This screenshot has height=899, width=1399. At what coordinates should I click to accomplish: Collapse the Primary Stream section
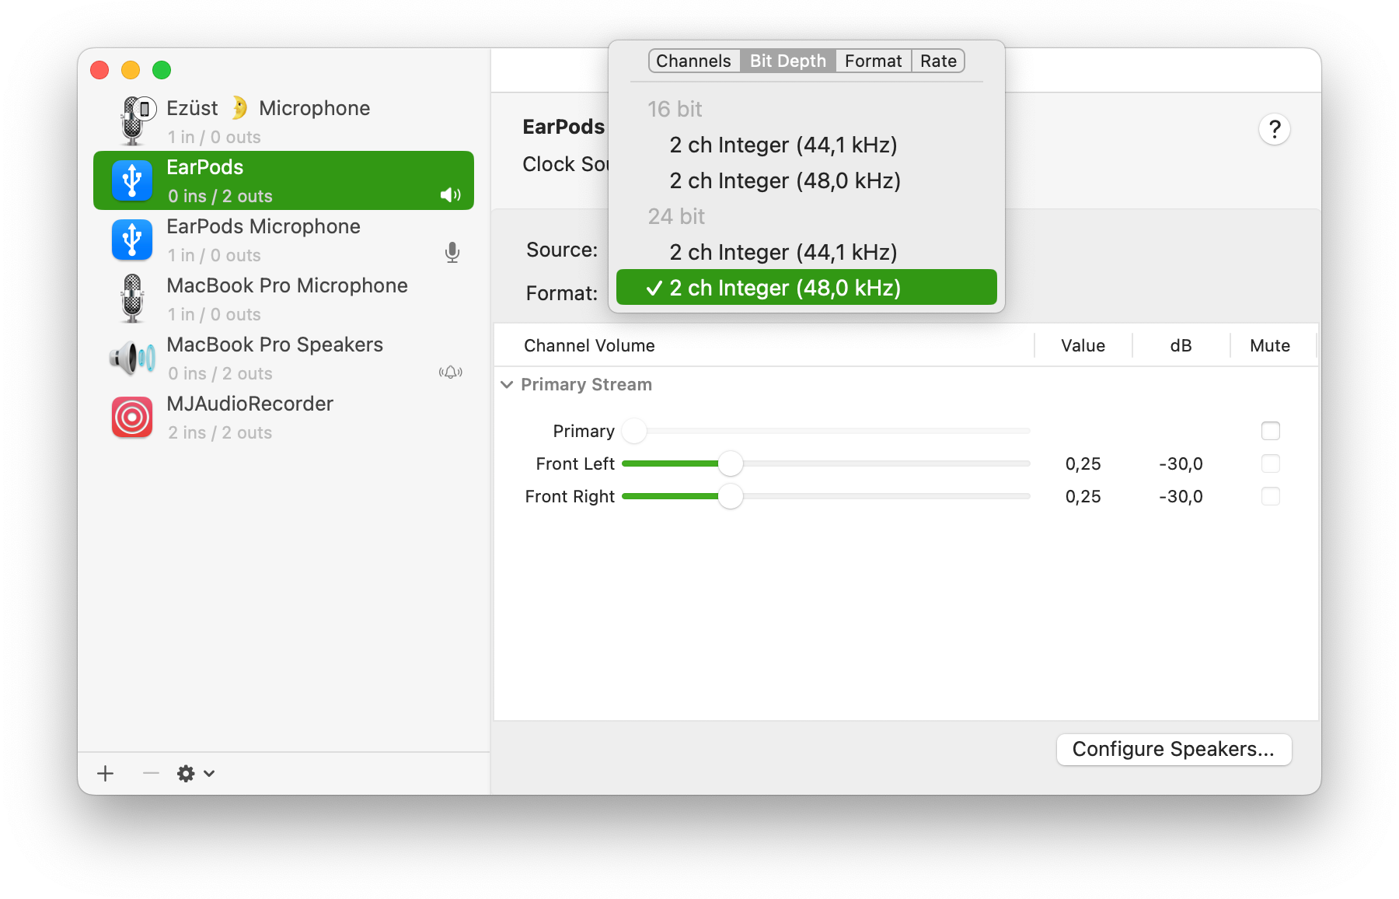point(507,385)
